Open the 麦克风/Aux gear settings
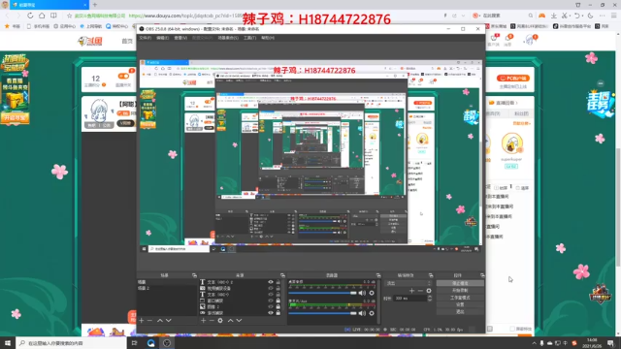This screenshot has width=621, height=349. point(372,313)
